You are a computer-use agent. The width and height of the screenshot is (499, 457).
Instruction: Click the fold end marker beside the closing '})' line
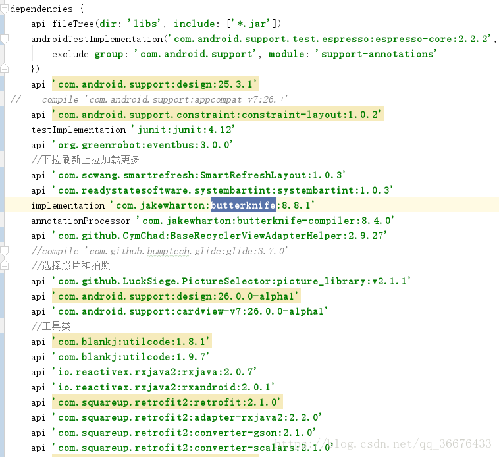[x=4, y=68]
